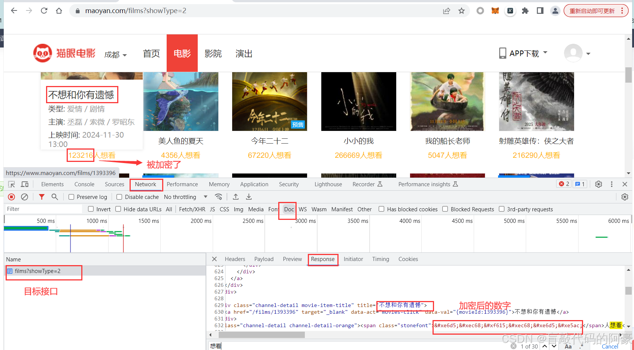
Task: Toggle the device toolbar icon
Action: [x=25, y=184]
